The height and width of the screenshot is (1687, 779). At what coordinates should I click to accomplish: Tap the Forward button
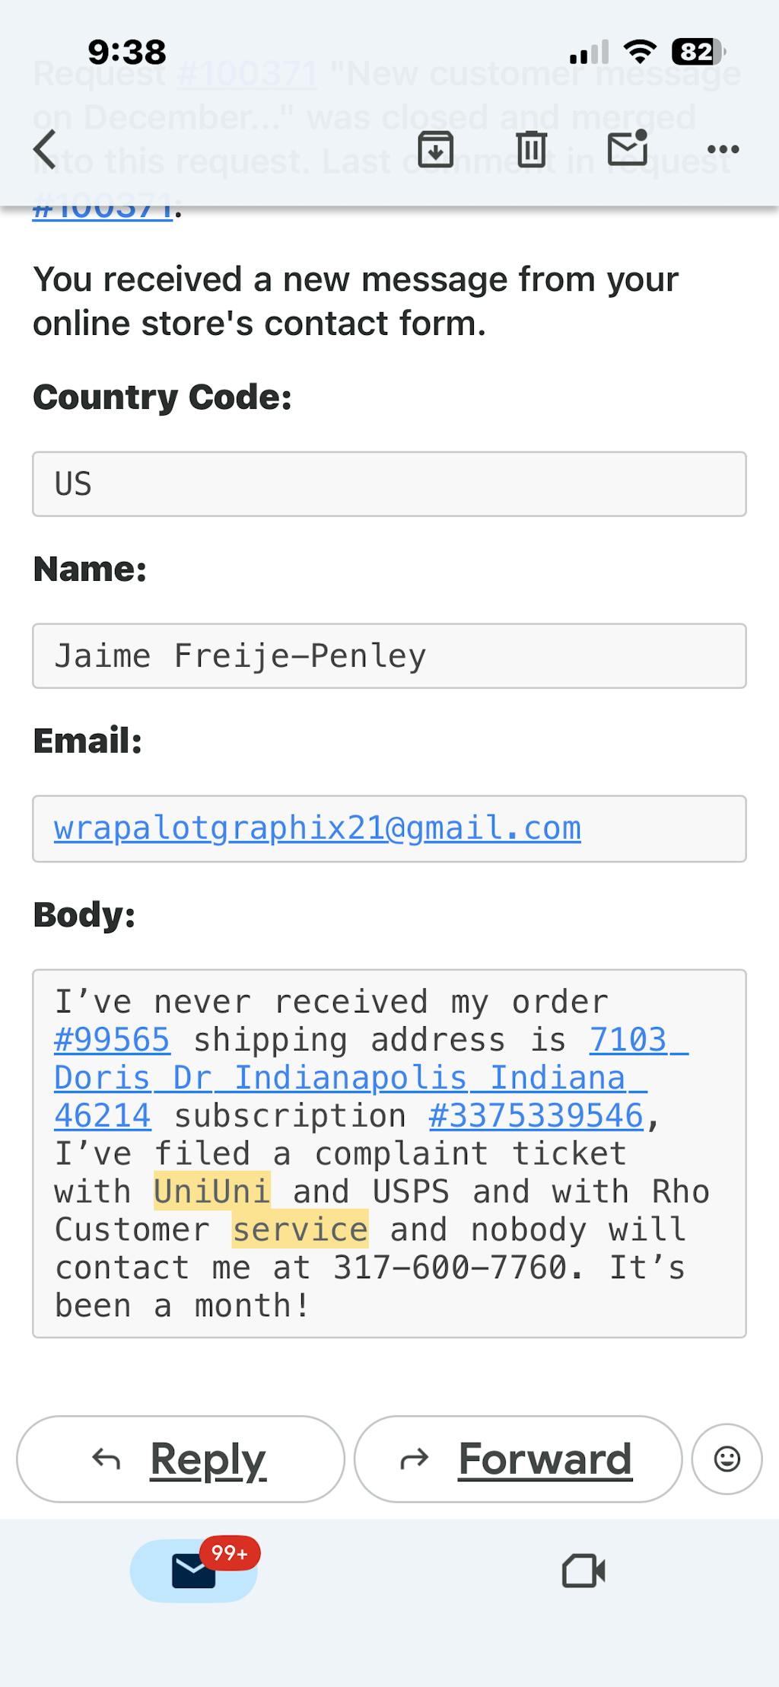tap(518, 1459)
